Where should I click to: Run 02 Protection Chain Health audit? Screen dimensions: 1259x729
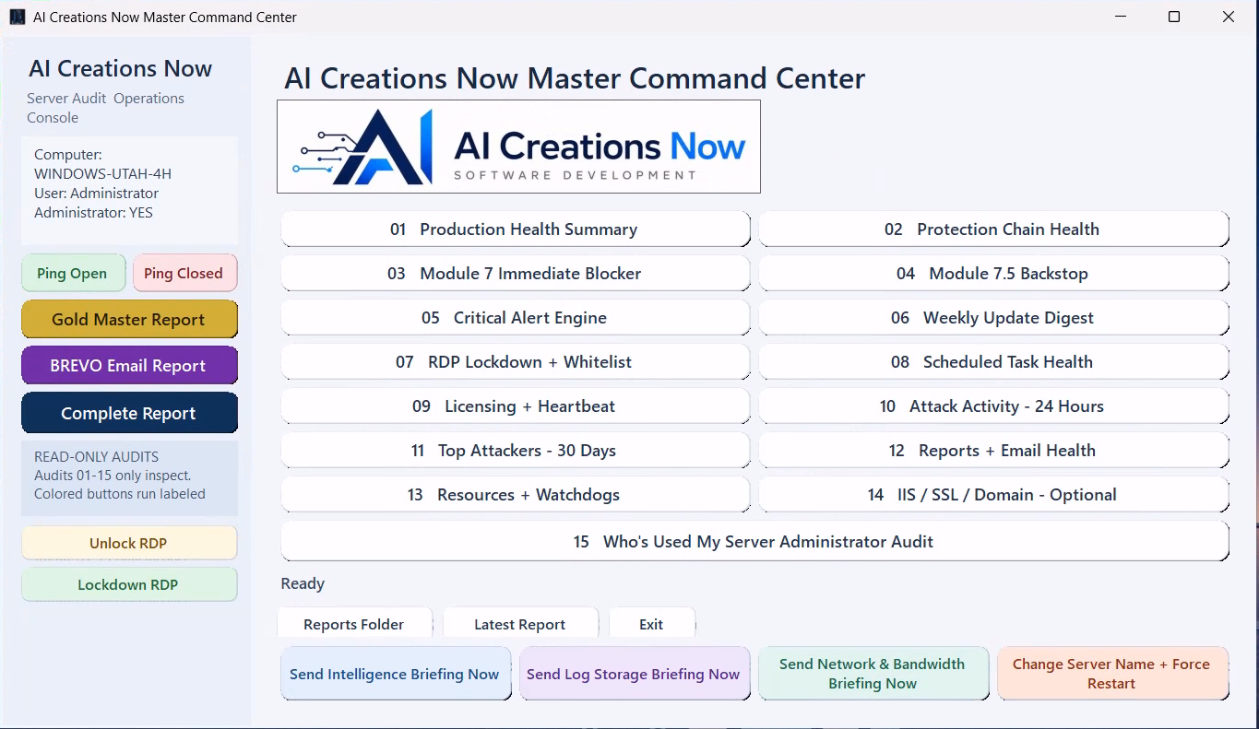coord(993,229)
